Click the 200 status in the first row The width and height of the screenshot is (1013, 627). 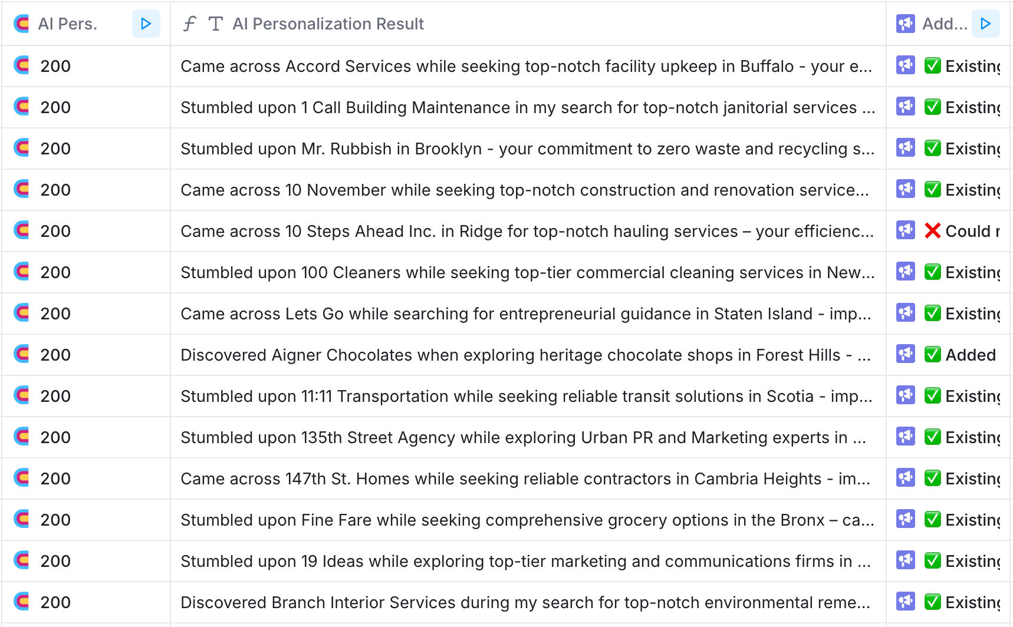coord(55,66)
